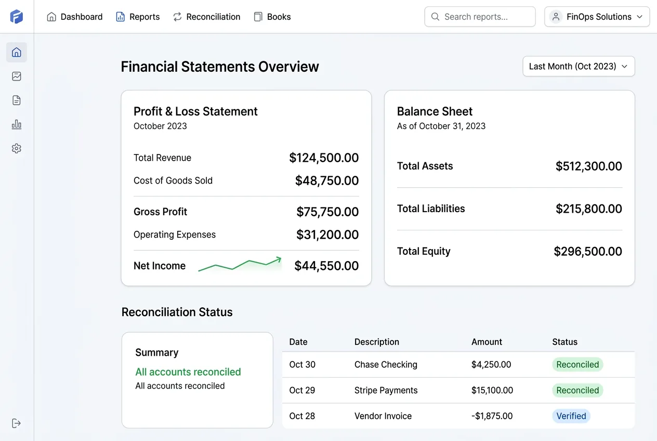Screen dimensions: 657x441
Task: Open the trends panel from the sidebar
Action: tap(16, 76)
